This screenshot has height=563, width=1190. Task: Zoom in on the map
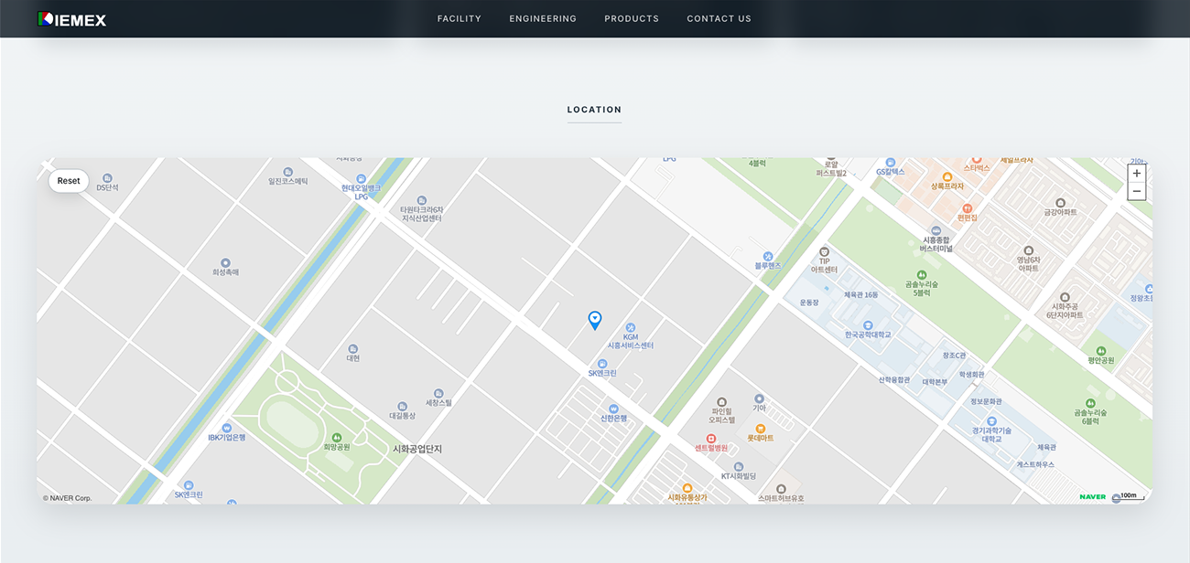pyautogui.click(x=1136, y=174)
